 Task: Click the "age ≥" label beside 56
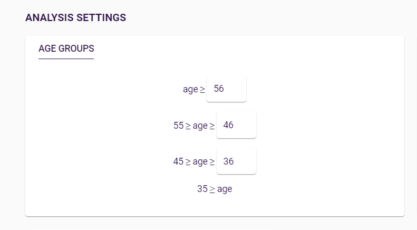point(193,89)
